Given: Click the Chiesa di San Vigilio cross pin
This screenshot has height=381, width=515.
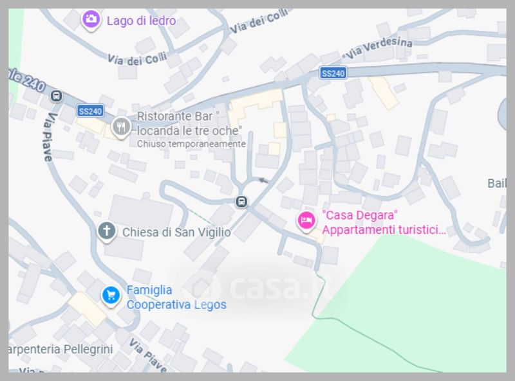Looking at the screenshot, I should pyautogui.click(x=107, y=232).
